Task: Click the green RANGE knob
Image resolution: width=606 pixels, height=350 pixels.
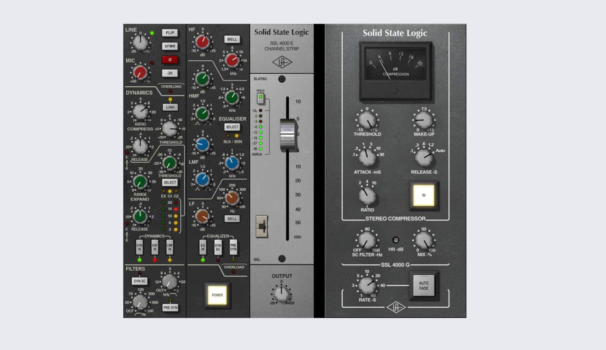Action: (x=140, y=181)
